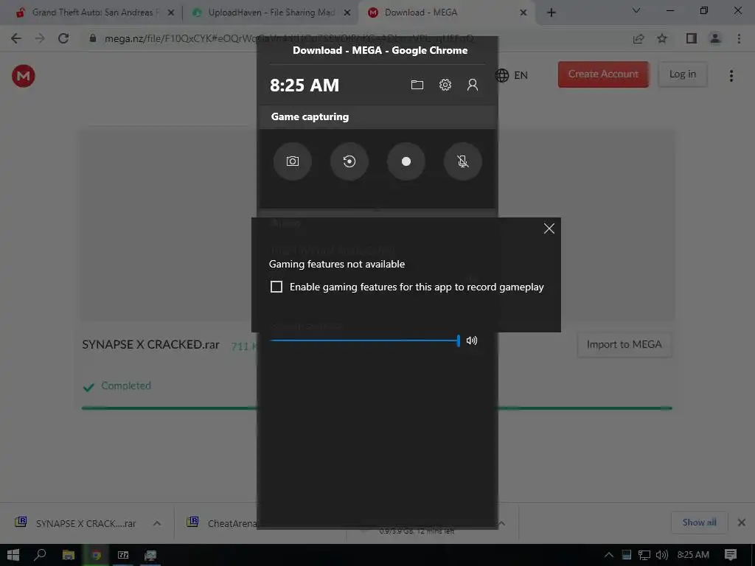This screenshot has height=566, width=755.
Task: Open the Xbox profile person icon
Action: click(473, 85)
